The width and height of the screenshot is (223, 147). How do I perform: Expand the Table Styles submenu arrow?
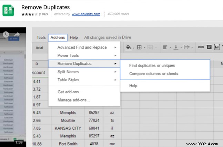tap(115, 80)
